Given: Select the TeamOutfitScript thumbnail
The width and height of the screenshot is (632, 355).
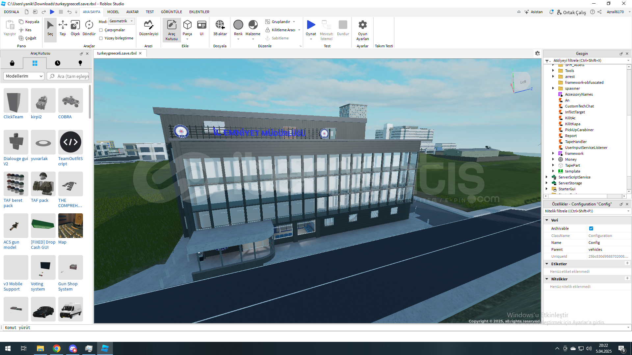Looking at the screenshot, I should pos(70,142).
